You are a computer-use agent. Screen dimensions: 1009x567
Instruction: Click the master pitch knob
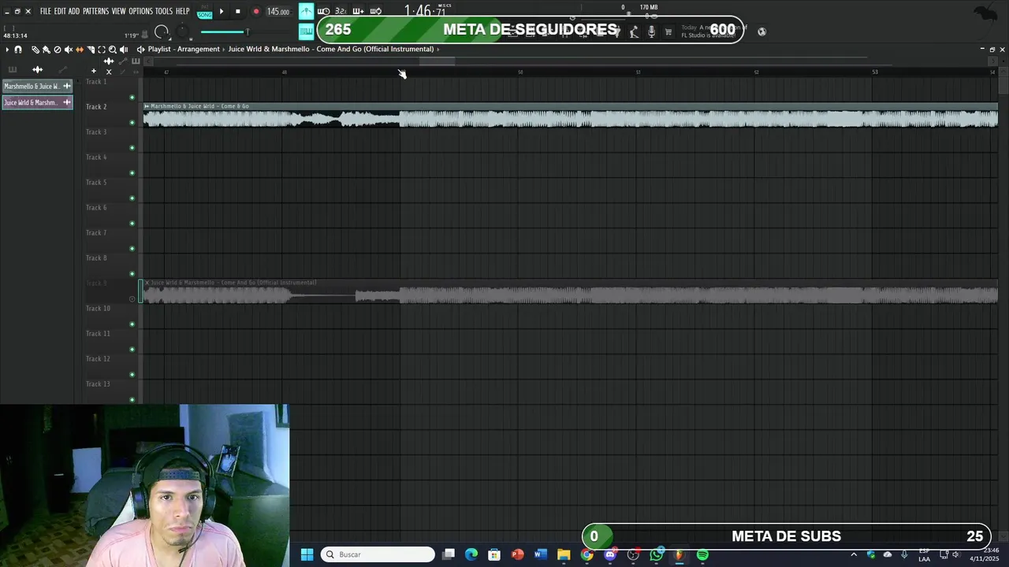(182, 31)
